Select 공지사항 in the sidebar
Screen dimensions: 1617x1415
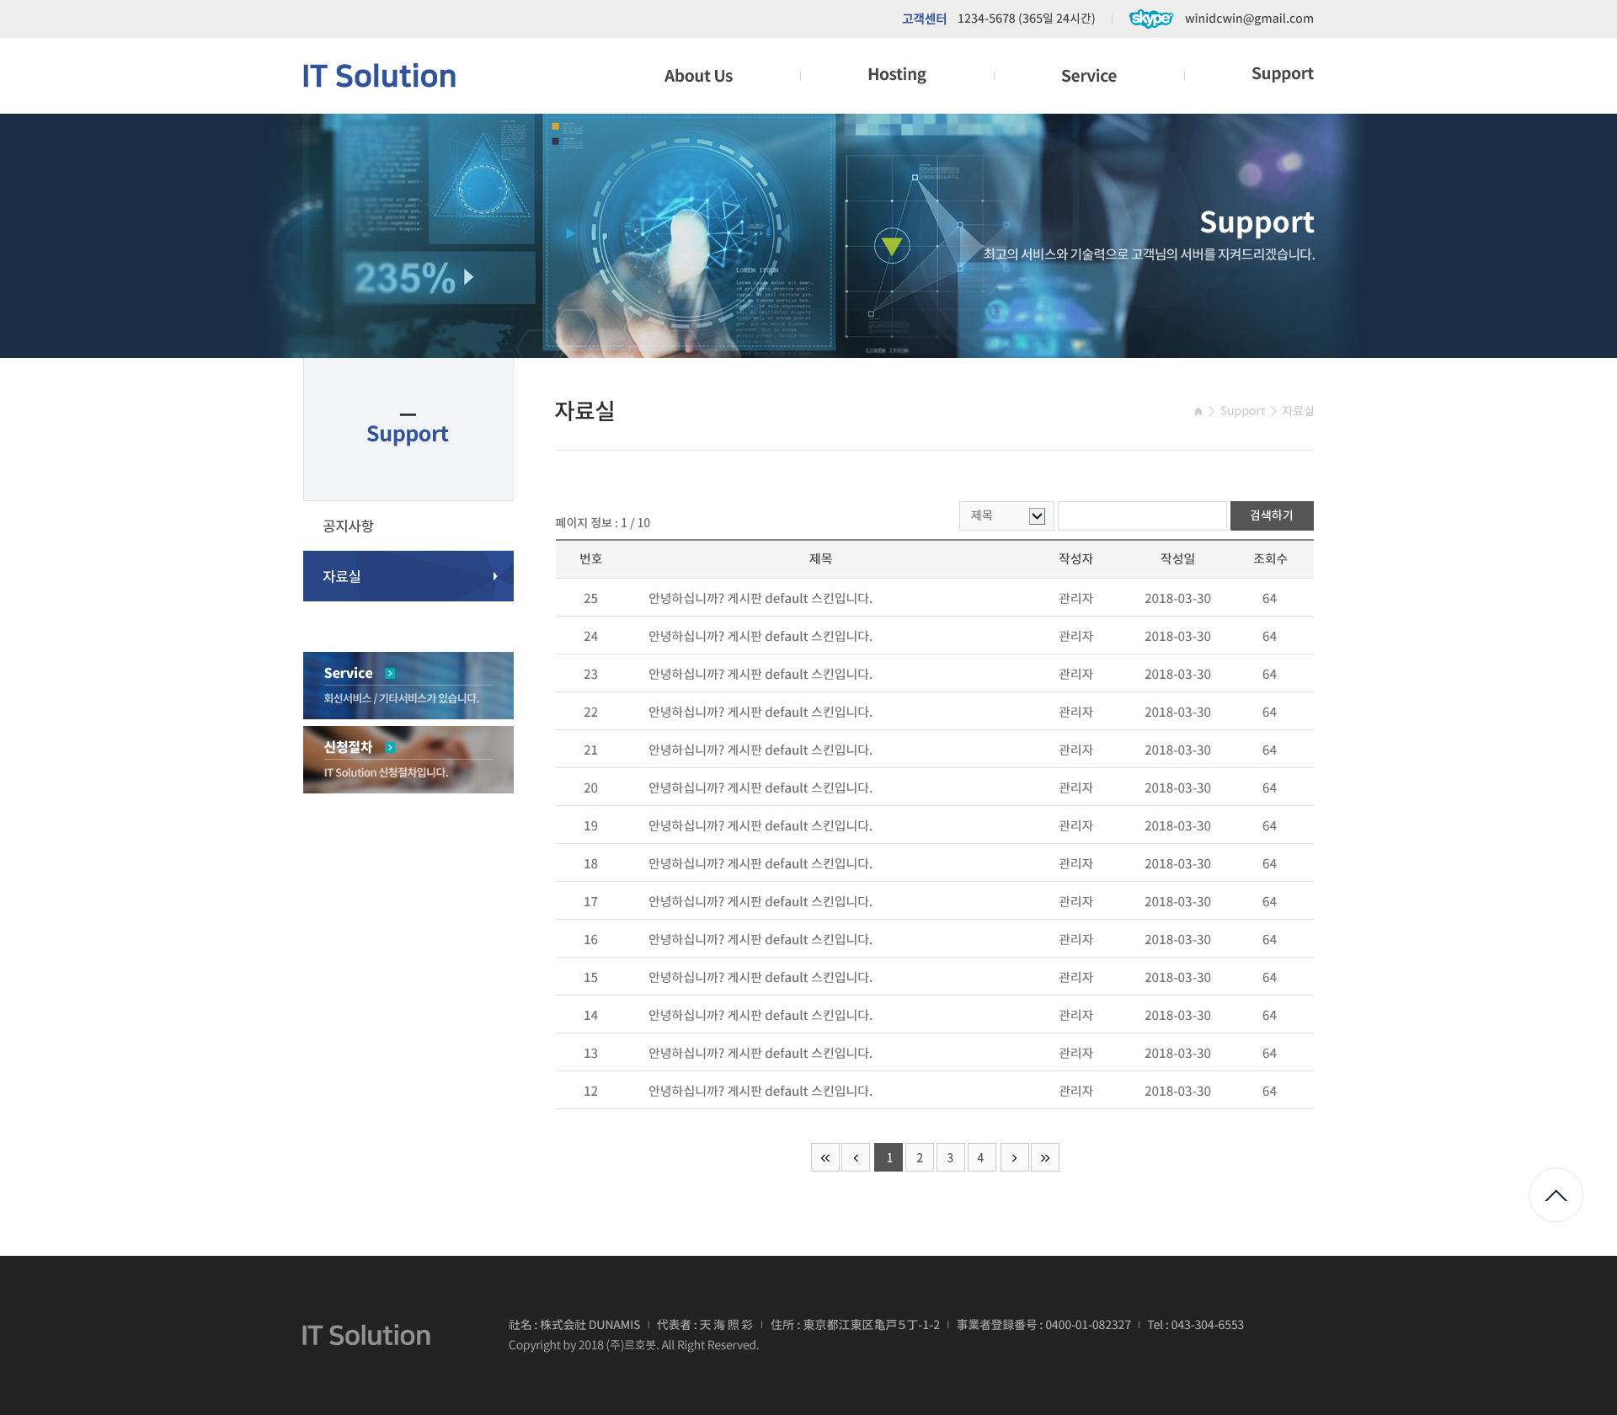click(348, 526)
